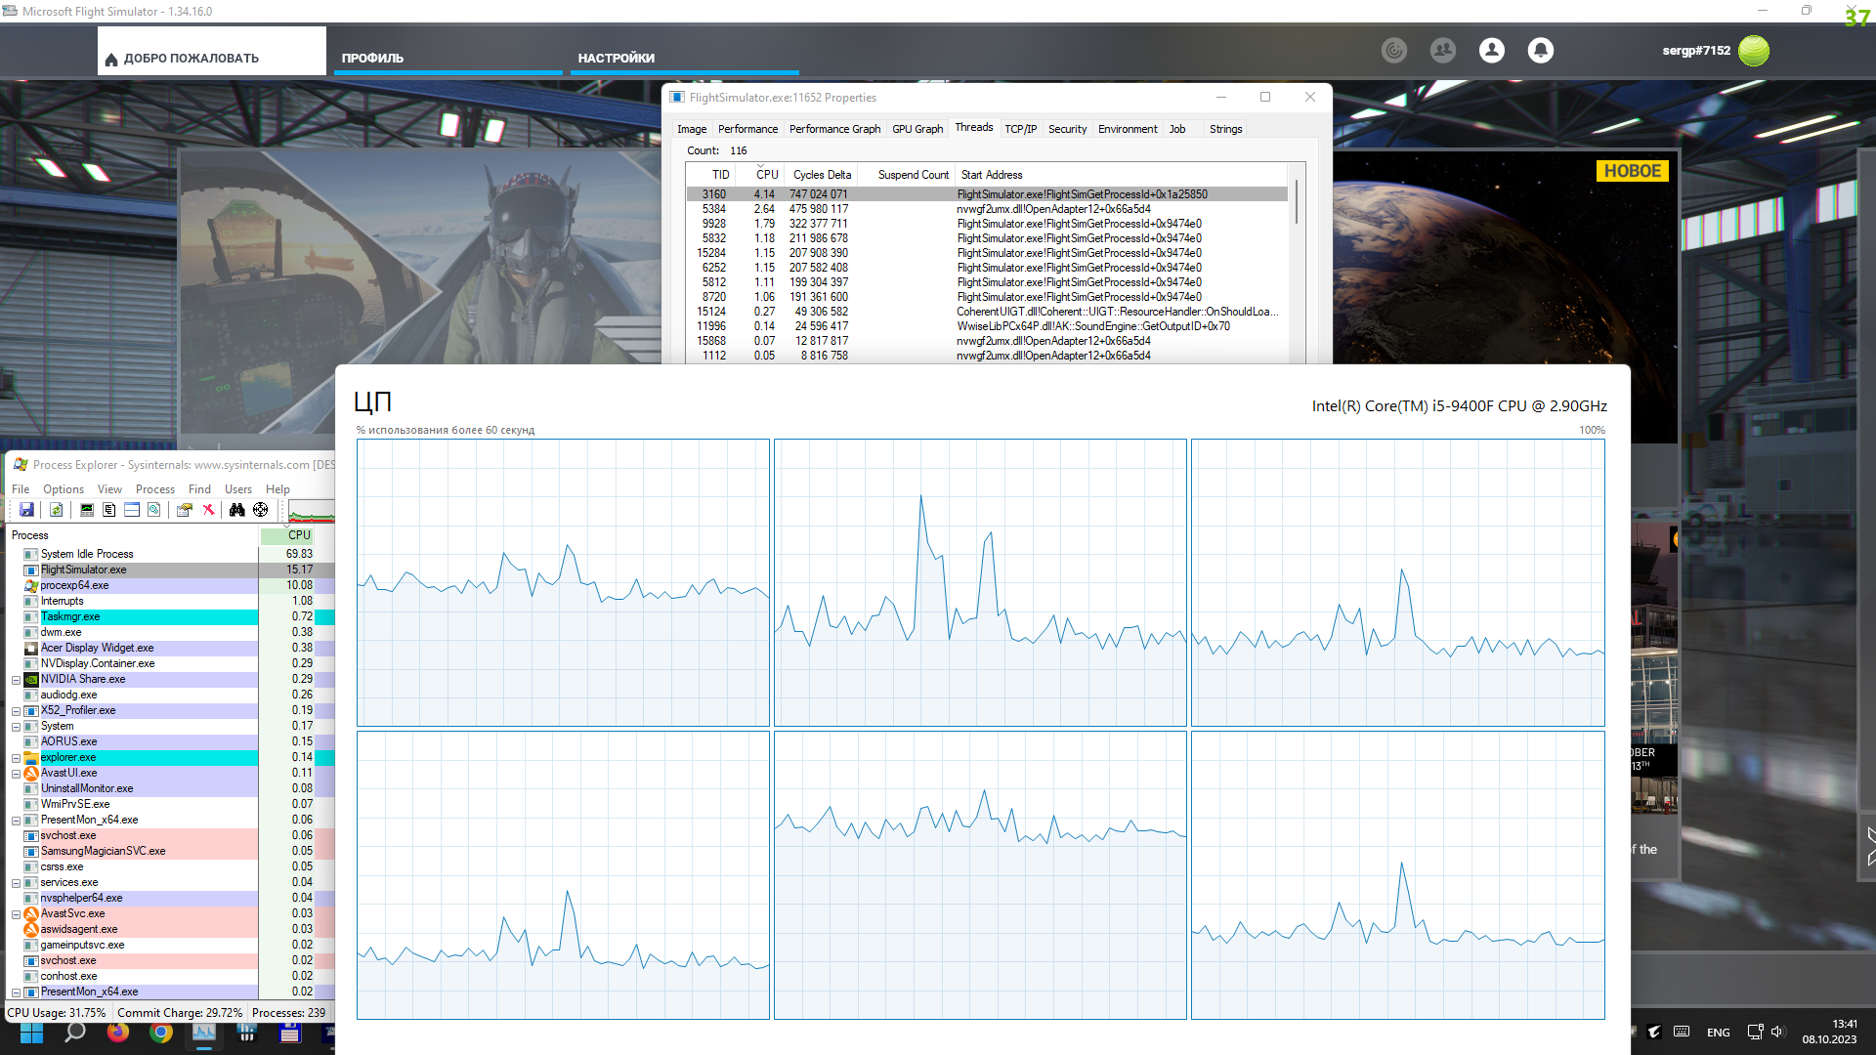Open the File menu in Process Explorer
This screenshot has width=1876, height=1055.
click(21, 489)
